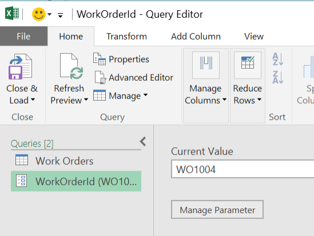
Task: Click the Reduce Rows icon
Action: pyautogui.click(x=248, y=65)
